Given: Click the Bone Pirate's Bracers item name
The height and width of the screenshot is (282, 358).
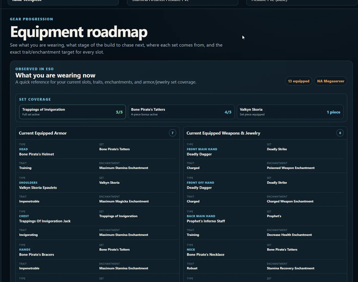Looking at the screenshot, I should 37,255.
